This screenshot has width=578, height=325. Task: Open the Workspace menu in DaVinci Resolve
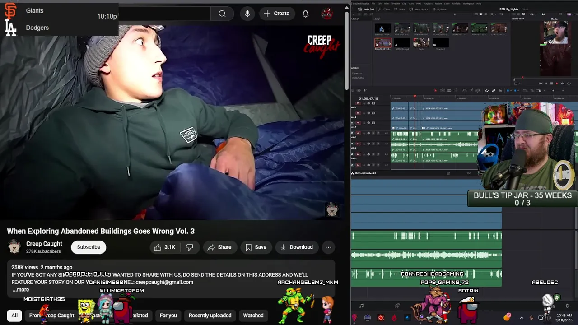pyautogui.click(x=468, y=3)
